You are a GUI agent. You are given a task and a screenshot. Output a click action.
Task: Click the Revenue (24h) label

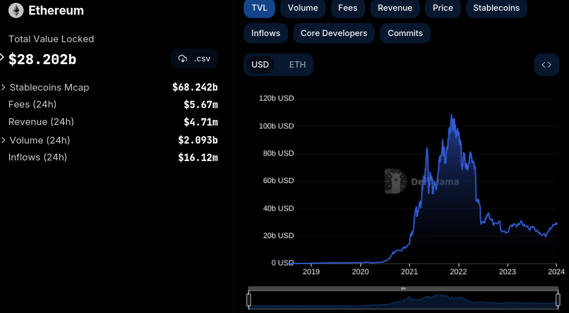(41, 122)
